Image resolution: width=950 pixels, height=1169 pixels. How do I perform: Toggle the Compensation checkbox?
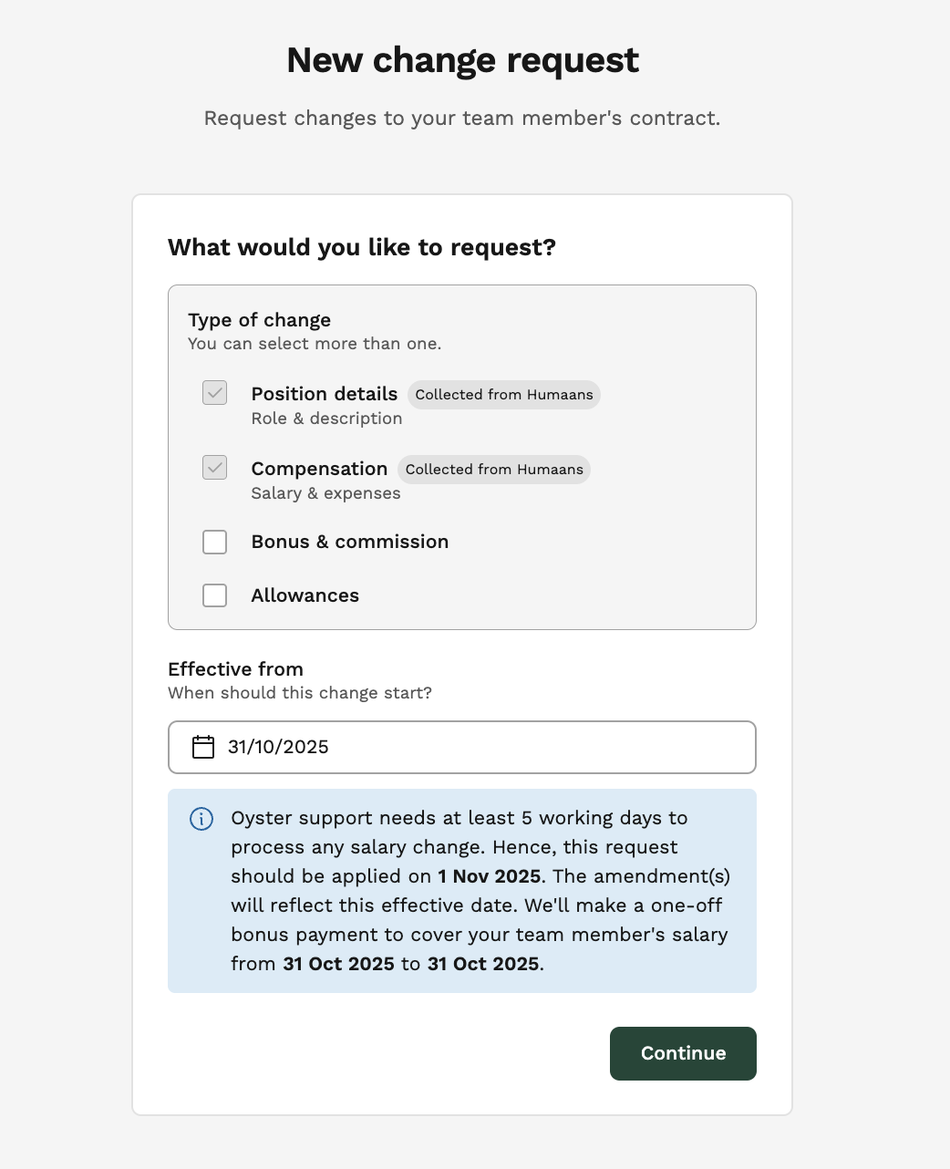215,468
